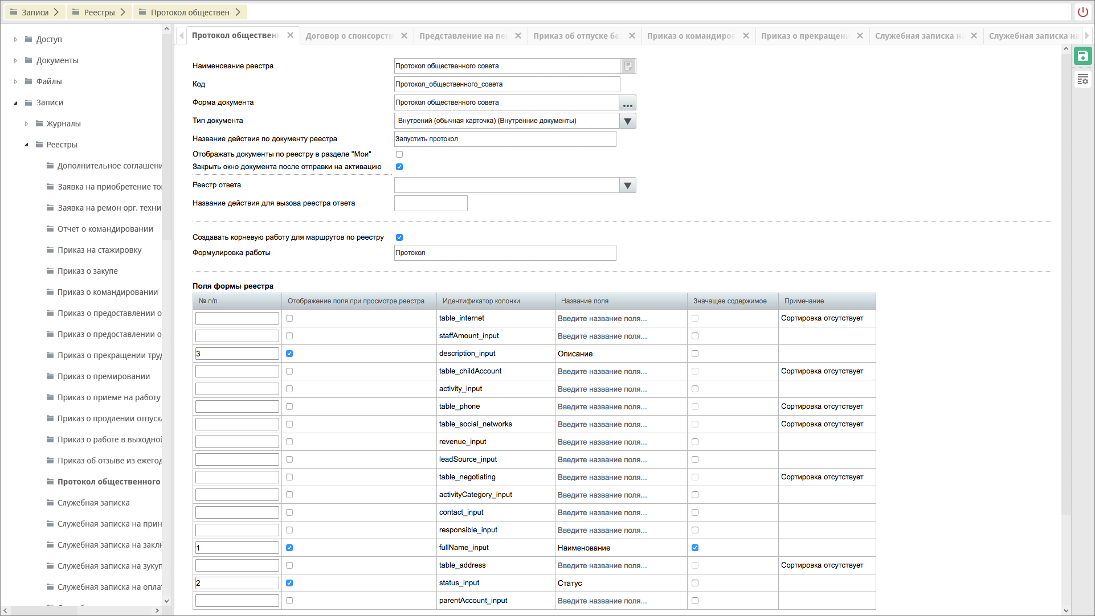
Task: Open Приказ о закупе registry in tree
Action: [x=88, y=271]
